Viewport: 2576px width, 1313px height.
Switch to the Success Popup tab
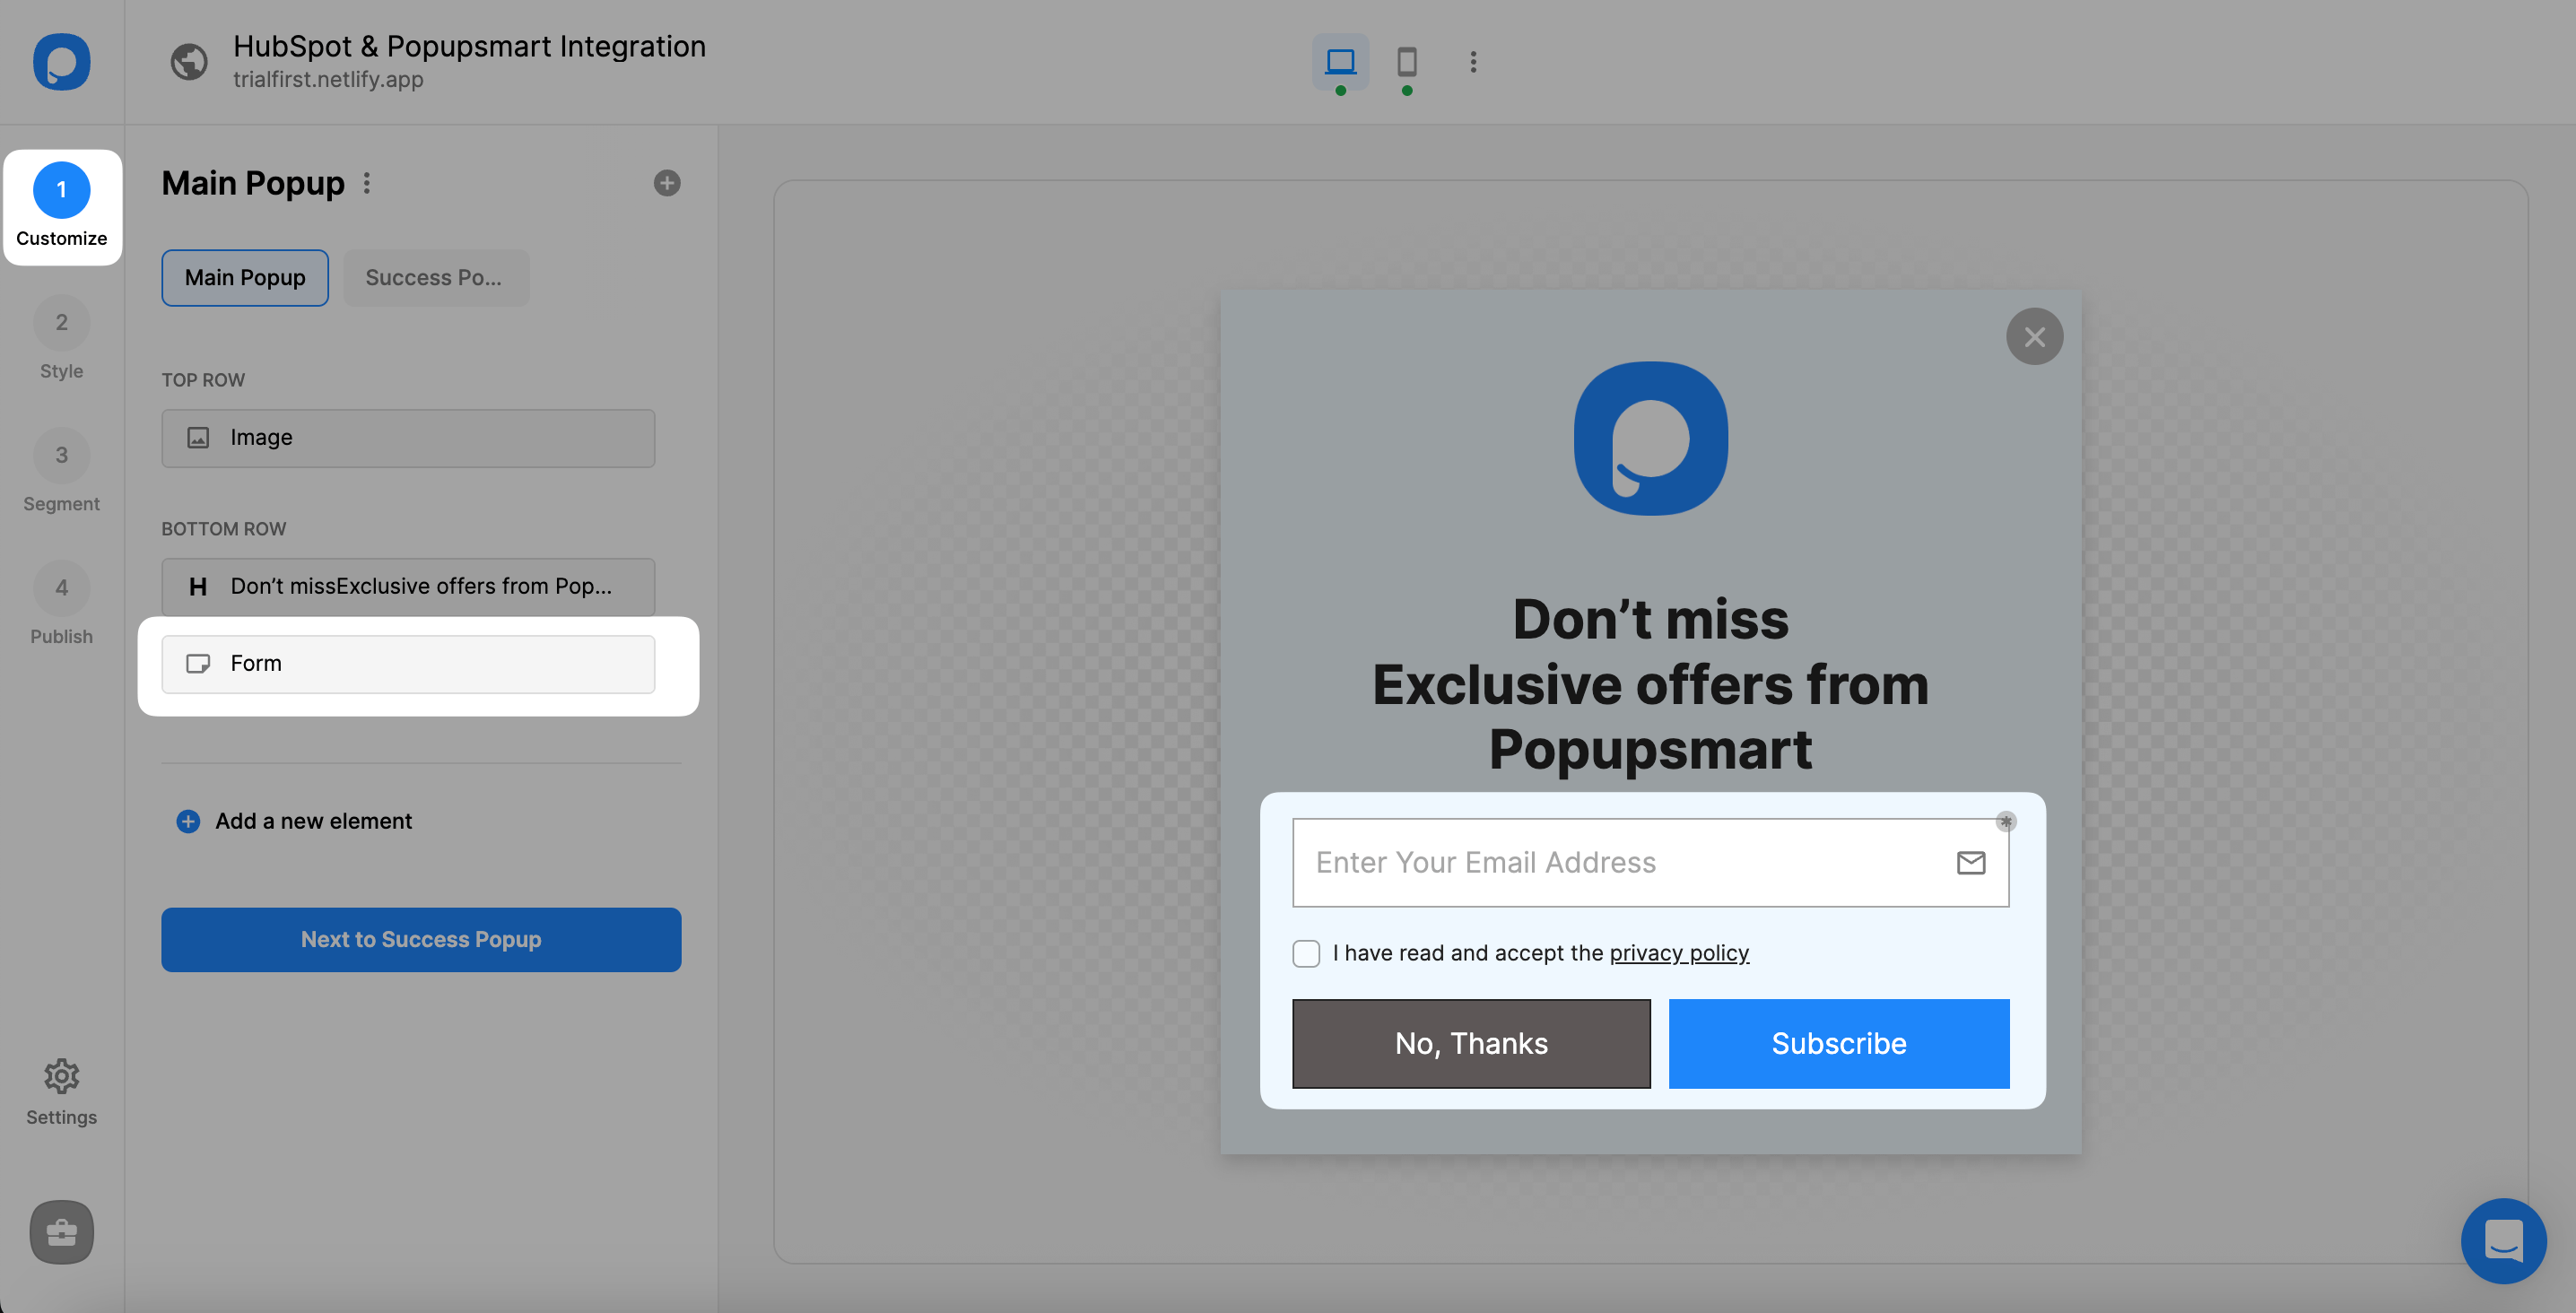coord(432,278)
